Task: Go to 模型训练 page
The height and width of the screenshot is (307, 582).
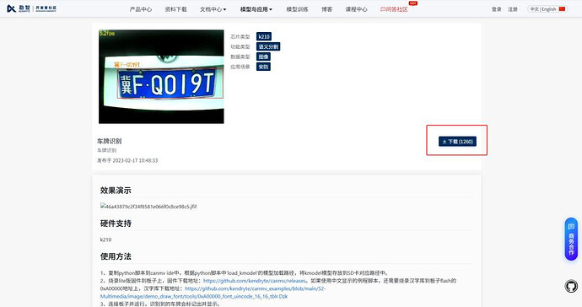Action: click(x=297, y=9)
